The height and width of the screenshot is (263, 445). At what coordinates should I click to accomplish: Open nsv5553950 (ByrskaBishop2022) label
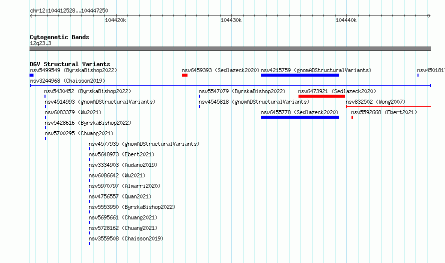tap(132, 207)
